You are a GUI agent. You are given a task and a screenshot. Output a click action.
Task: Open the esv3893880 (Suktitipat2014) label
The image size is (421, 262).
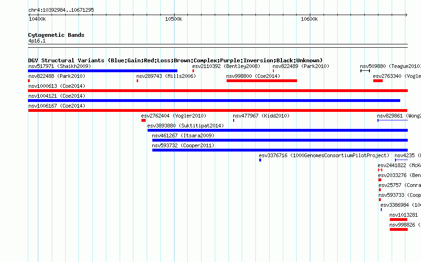[x=185, y=126]
